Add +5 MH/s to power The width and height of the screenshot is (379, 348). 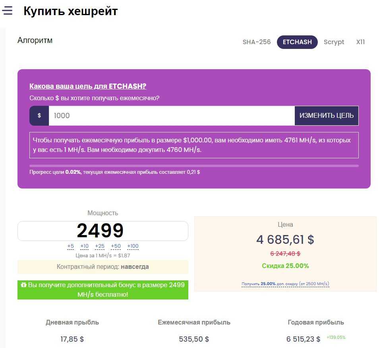point(71,246)
